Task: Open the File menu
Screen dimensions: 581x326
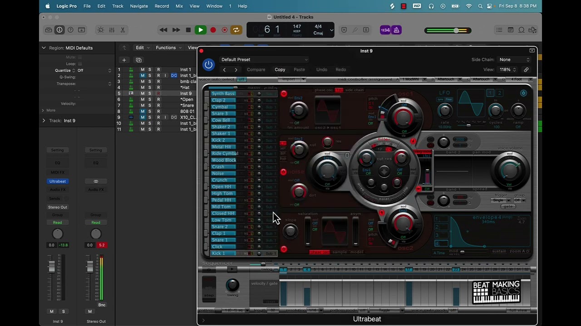Action: pos(87,6)
